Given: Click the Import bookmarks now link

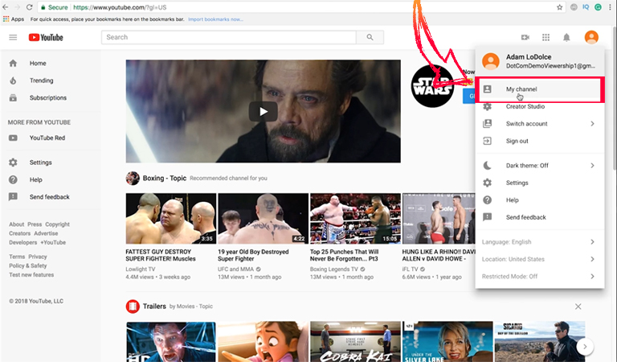Looking at the screenshot, I should (215, 19).
